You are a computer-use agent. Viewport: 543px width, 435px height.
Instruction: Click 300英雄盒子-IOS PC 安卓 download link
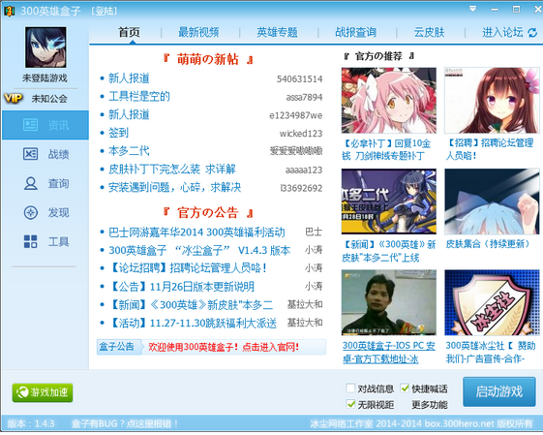(388, 352)
